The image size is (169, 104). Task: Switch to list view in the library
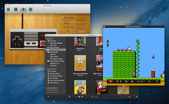pos(82,97)
